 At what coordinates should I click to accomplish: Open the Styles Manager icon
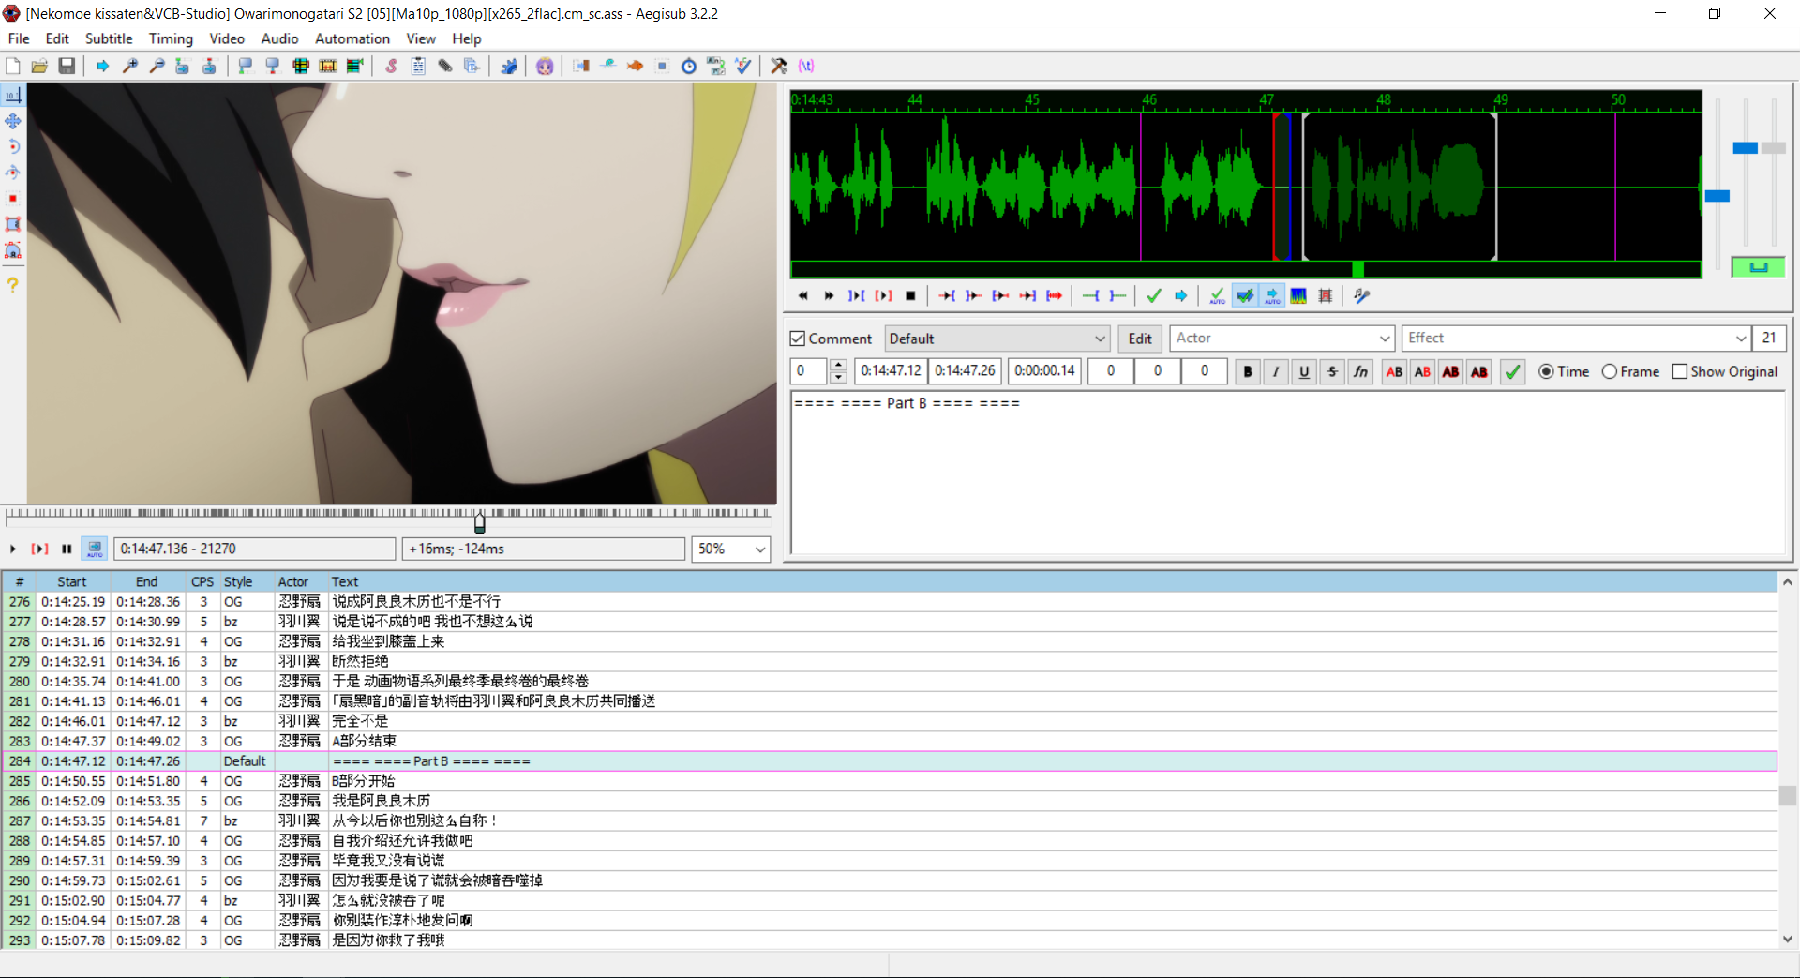pyautogui.click(x=391, y=66)
